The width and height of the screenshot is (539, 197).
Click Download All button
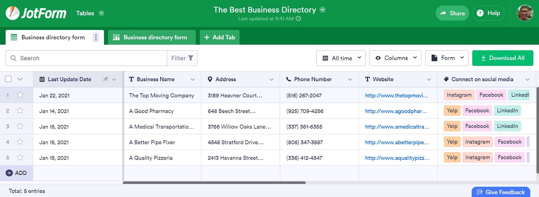(503, 58)
